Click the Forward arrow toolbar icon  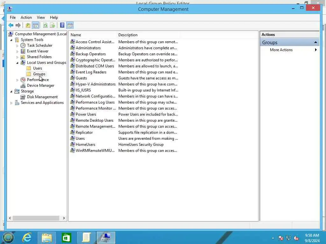tap(18, 25)
